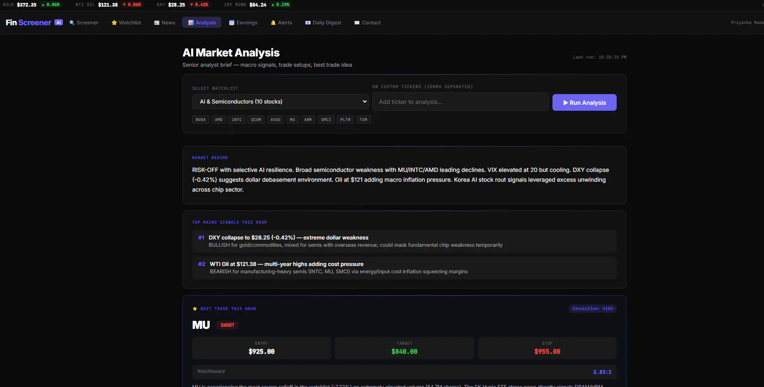Click the WTI OIL $121.38 ticker item
This screenshot has height=387, width=764.
[108, 5]
